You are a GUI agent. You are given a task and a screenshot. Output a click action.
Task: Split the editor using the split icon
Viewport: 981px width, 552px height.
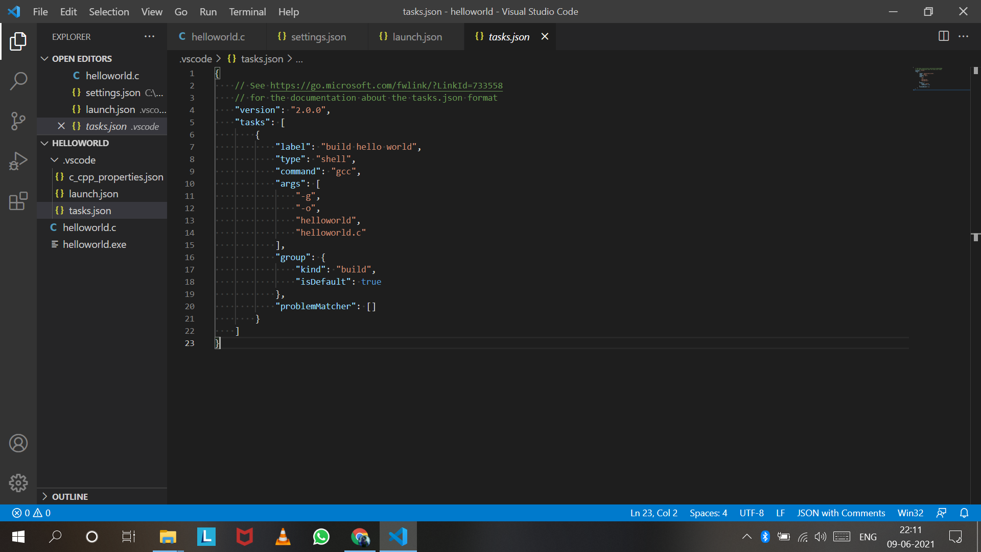pos(943,36)
